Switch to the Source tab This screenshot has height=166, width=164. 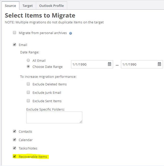(x=10, y=6)
